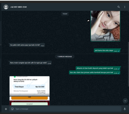Open contact info for +62 857-8851-5141
This screenshot has width=129, height=114.
19,7
